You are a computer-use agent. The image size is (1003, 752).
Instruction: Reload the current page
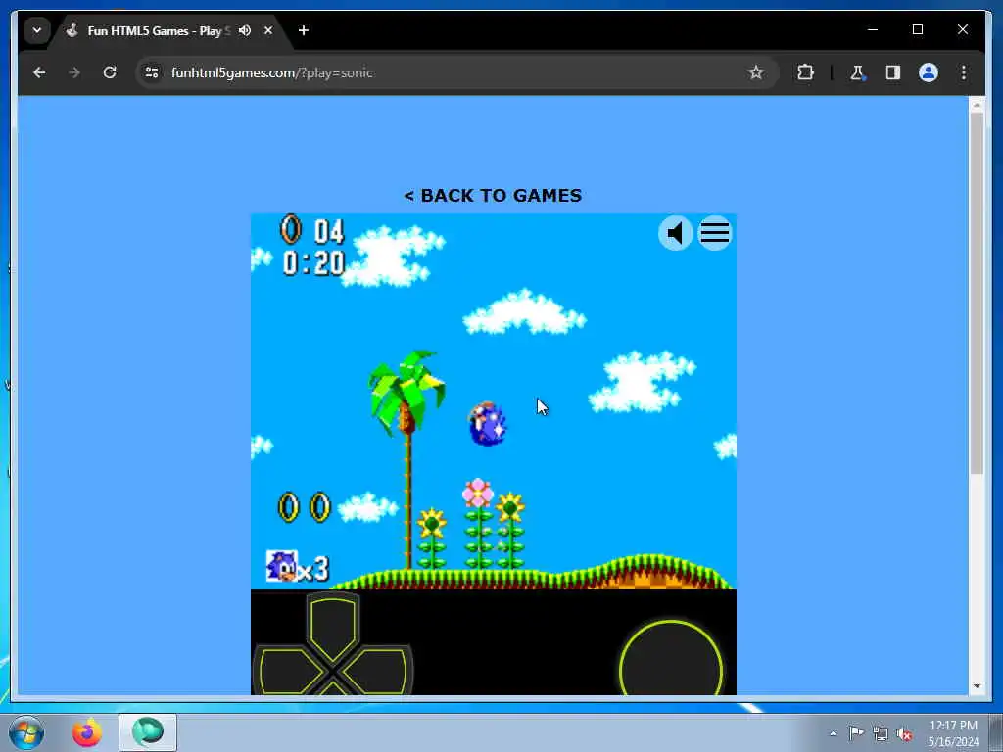(x=110, y=72)
